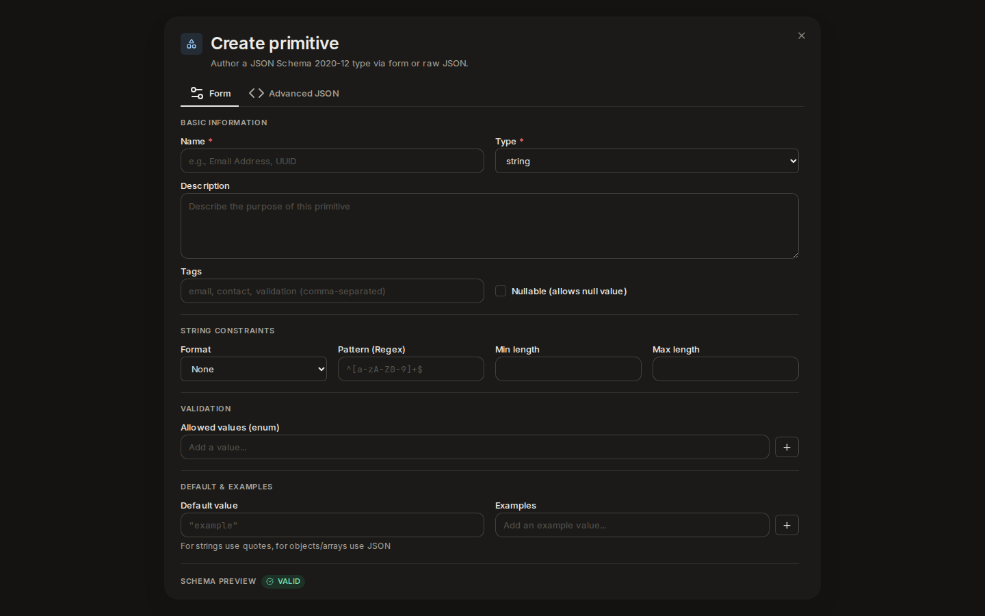Viewport: 985px width, 616px height.
Task: Click the SCHEMA PREVIEW heading
Action: tap(218, 581)
